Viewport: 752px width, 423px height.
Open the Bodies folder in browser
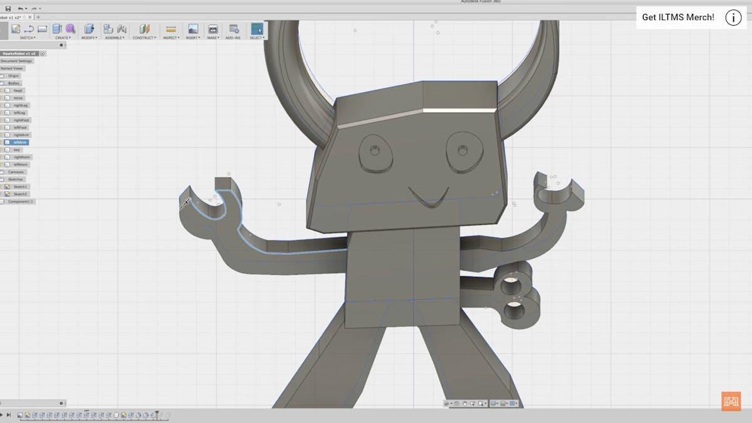pos(14,83)
